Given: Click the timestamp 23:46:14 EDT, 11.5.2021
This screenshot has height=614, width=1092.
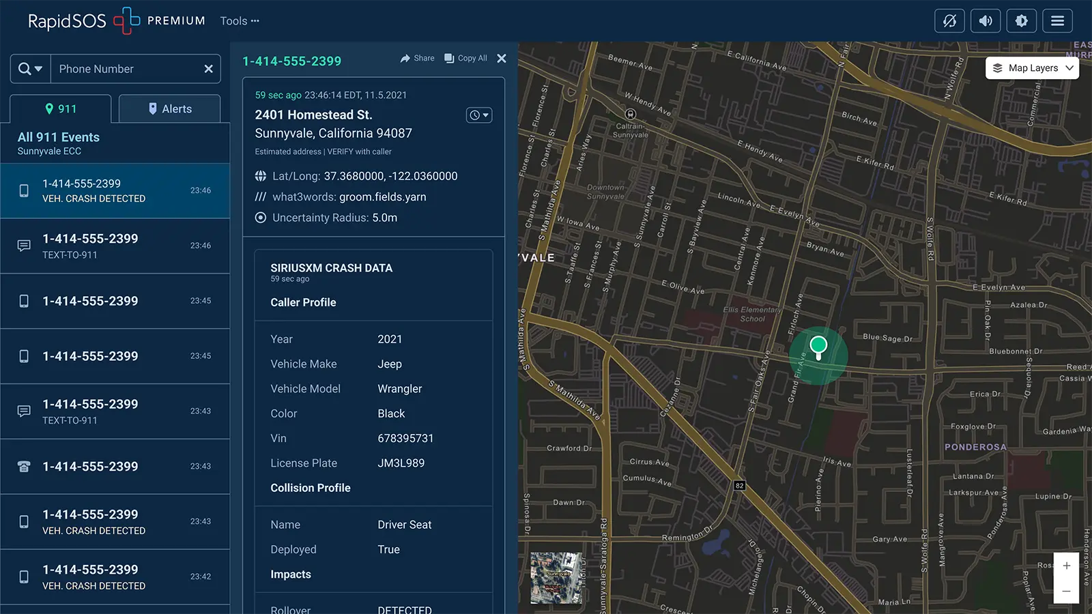Looking at the screenshot, I should pyautogui.click(x=356, y=96).
